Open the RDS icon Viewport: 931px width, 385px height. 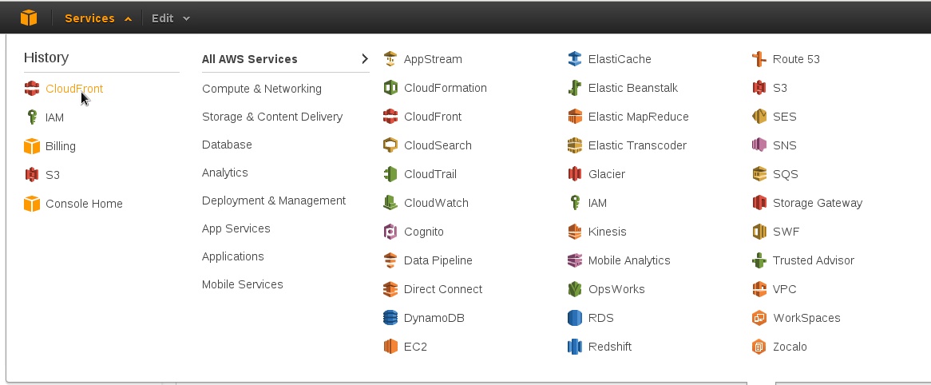pyautogui.click(x=574, y=318)
